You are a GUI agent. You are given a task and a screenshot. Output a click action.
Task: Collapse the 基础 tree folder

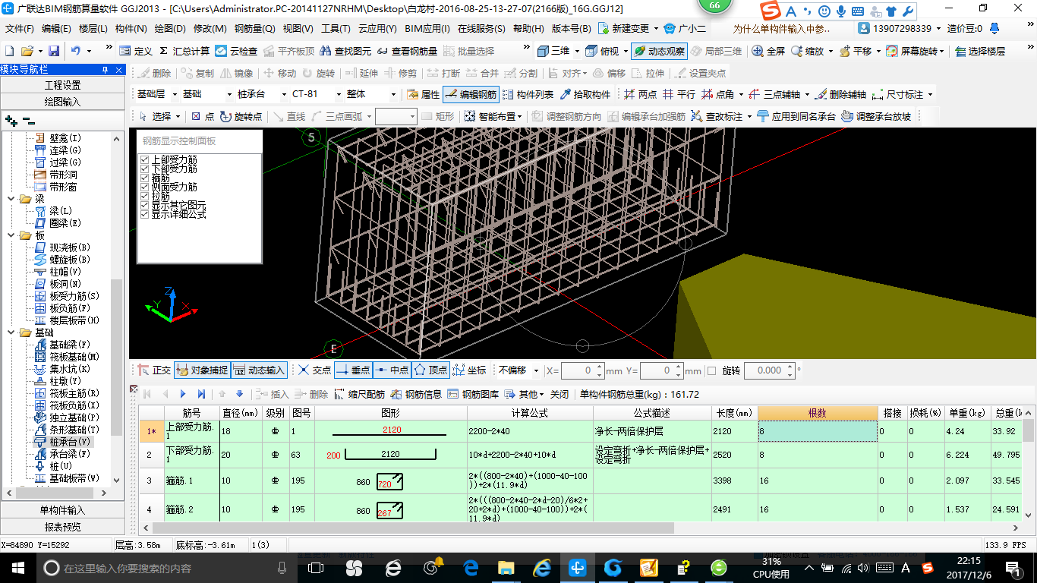[x=11, y=332]
